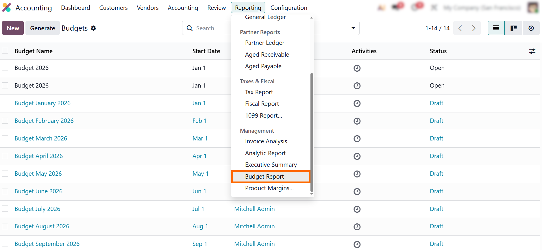Open activity clock for Budget March 2026
Viewport: 542px width, 250px height.
click(x=357, y=139)
